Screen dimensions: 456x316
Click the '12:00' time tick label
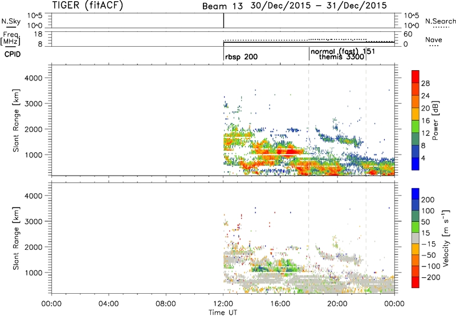click(223, 304)
